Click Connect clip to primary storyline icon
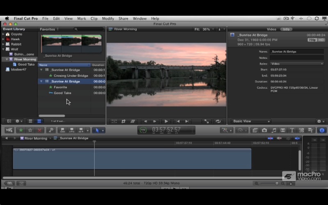 [62, 130]
